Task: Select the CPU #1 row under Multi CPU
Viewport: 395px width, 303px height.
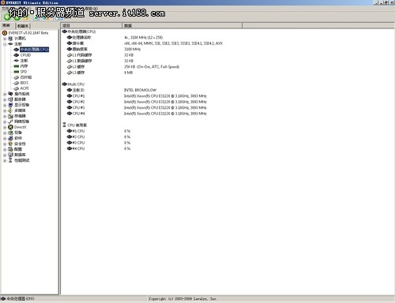Action: (137, 95)
